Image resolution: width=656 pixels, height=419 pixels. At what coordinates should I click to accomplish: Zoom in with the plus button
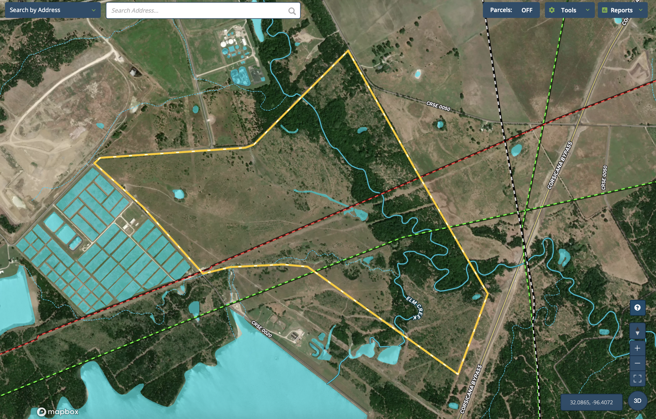click(637, 348)
